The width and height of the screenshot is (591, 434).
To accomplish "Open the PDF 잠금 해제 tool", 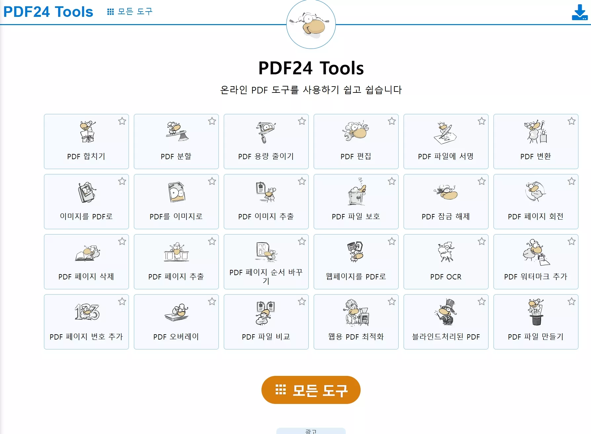I will (x=446, y=201).
